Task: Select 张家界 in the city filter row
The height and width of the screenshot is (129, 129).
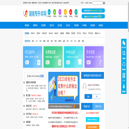Action: (x=59, y=41)
